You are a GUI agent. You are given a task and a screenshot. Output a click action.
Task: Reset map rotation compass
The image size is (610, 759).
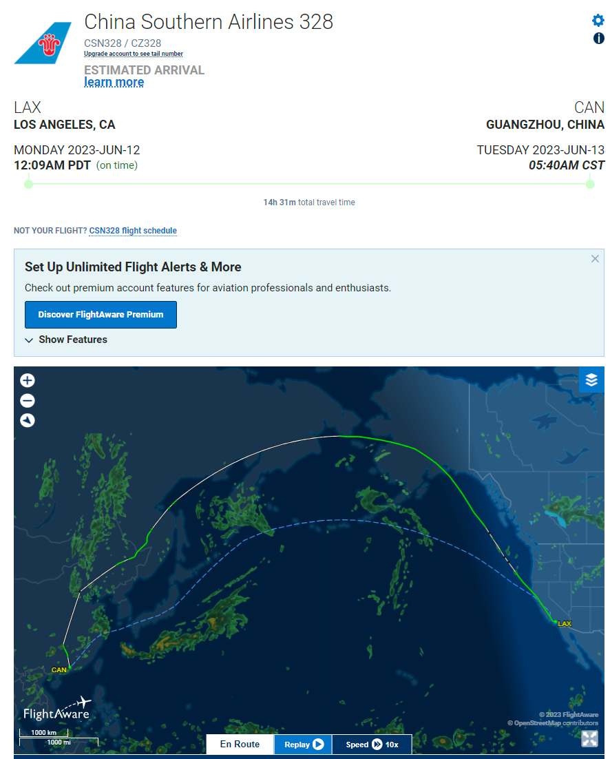[x=28, y=420]
